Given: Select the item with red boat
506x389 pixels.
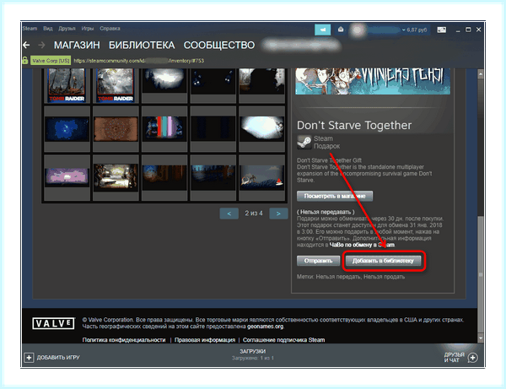Looking at the screenshot, I should (261, 177).
